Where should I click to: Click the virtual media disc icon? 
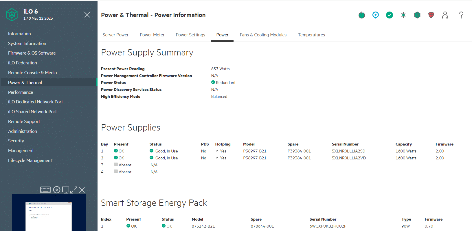(57, 190)
